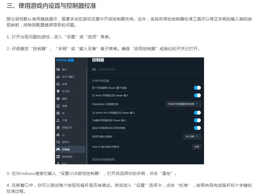Toggle 退出大屏幕模式时关闭控制器 switch
Screen dimensions: 258x194
[x=197, y=128]
